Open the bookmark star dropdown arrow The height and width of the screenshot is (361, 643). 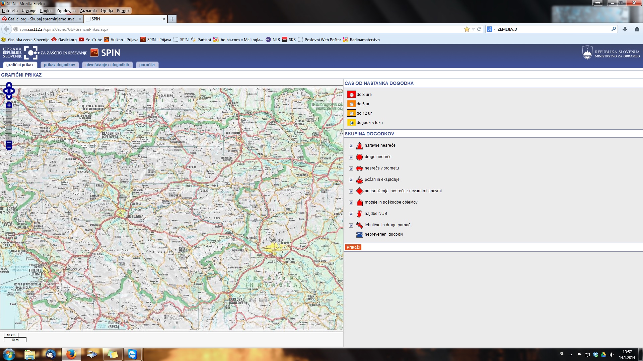(x=473, y=29)
